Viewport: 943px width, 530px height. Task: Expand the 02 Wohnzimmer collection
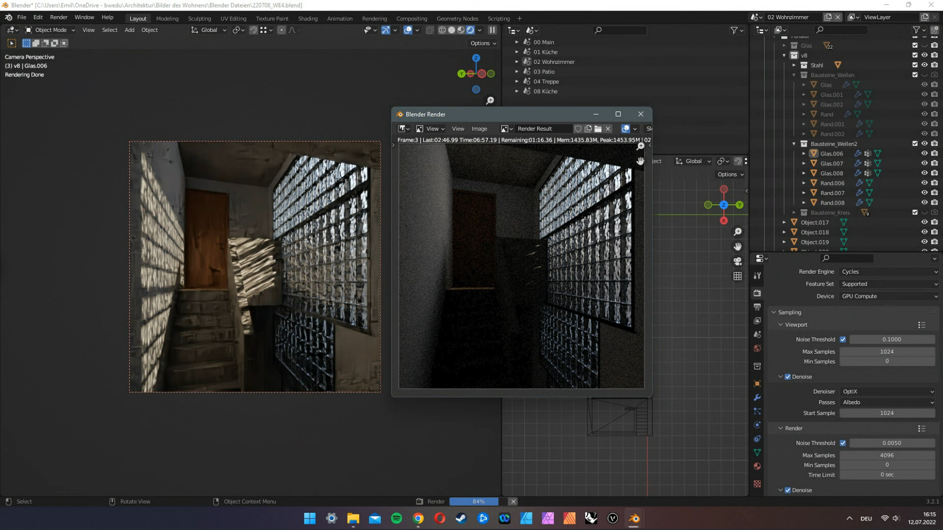517,61
